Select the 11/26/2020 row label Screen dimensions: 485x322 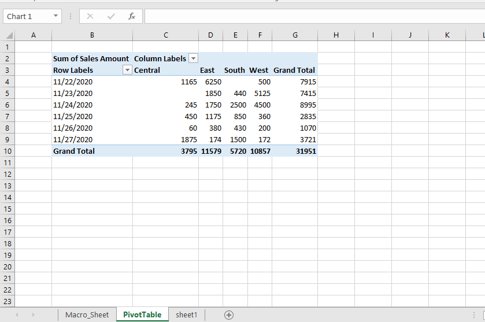[x=92, y=128]
